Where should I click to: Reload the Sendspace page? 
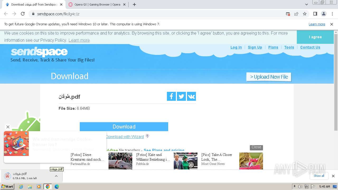pos(23,14)
